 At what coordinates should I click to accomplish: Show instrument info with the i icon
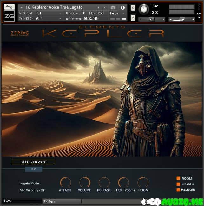tap(122, 8)
